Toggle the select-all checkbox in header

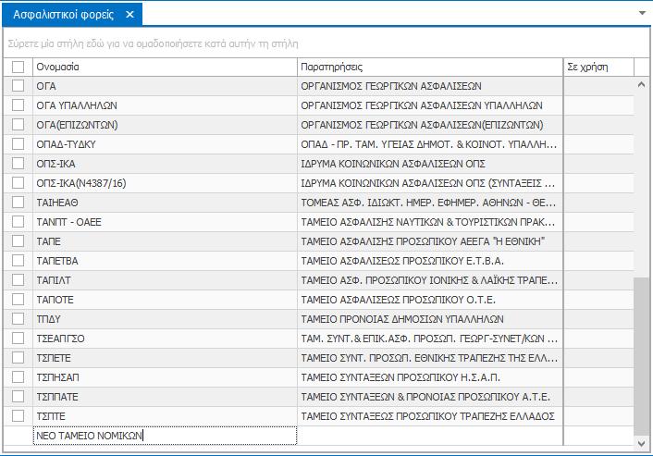point(18,67)
